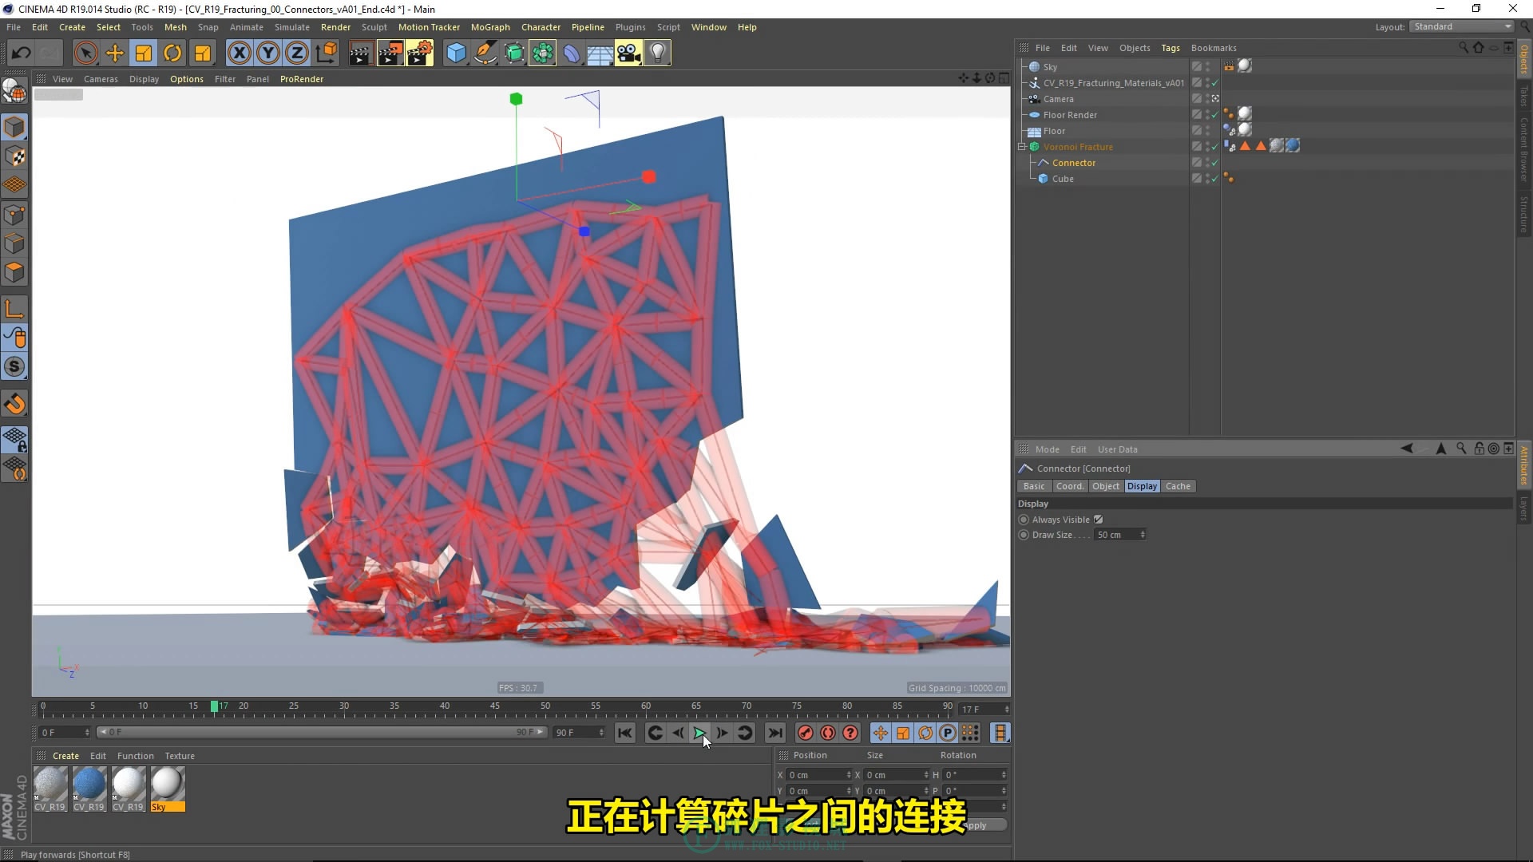Image resolution: width=1533 pixels, height=862 pixels.
Task: Open the Objects manager Tags menu
Action: (1170, 48)
